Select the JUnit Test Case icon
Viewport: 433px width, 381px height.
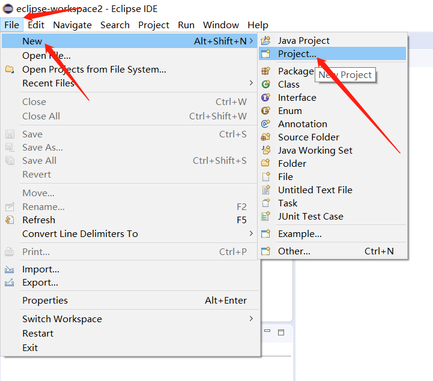coord(266,217)
